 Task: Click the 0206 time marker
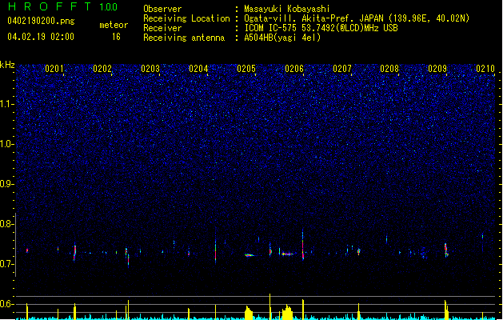294,69
